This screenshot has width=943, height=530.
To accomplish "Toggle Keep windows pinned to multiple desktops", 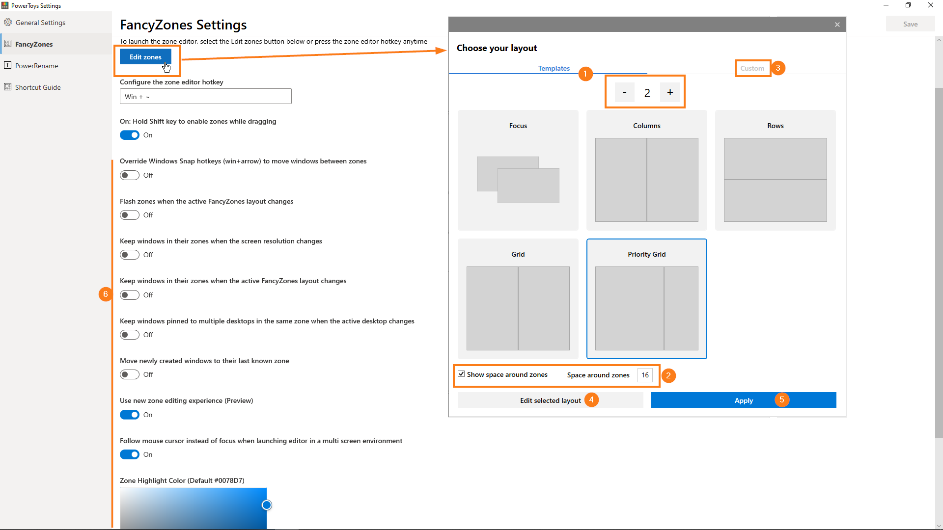I will click(130, 335).
